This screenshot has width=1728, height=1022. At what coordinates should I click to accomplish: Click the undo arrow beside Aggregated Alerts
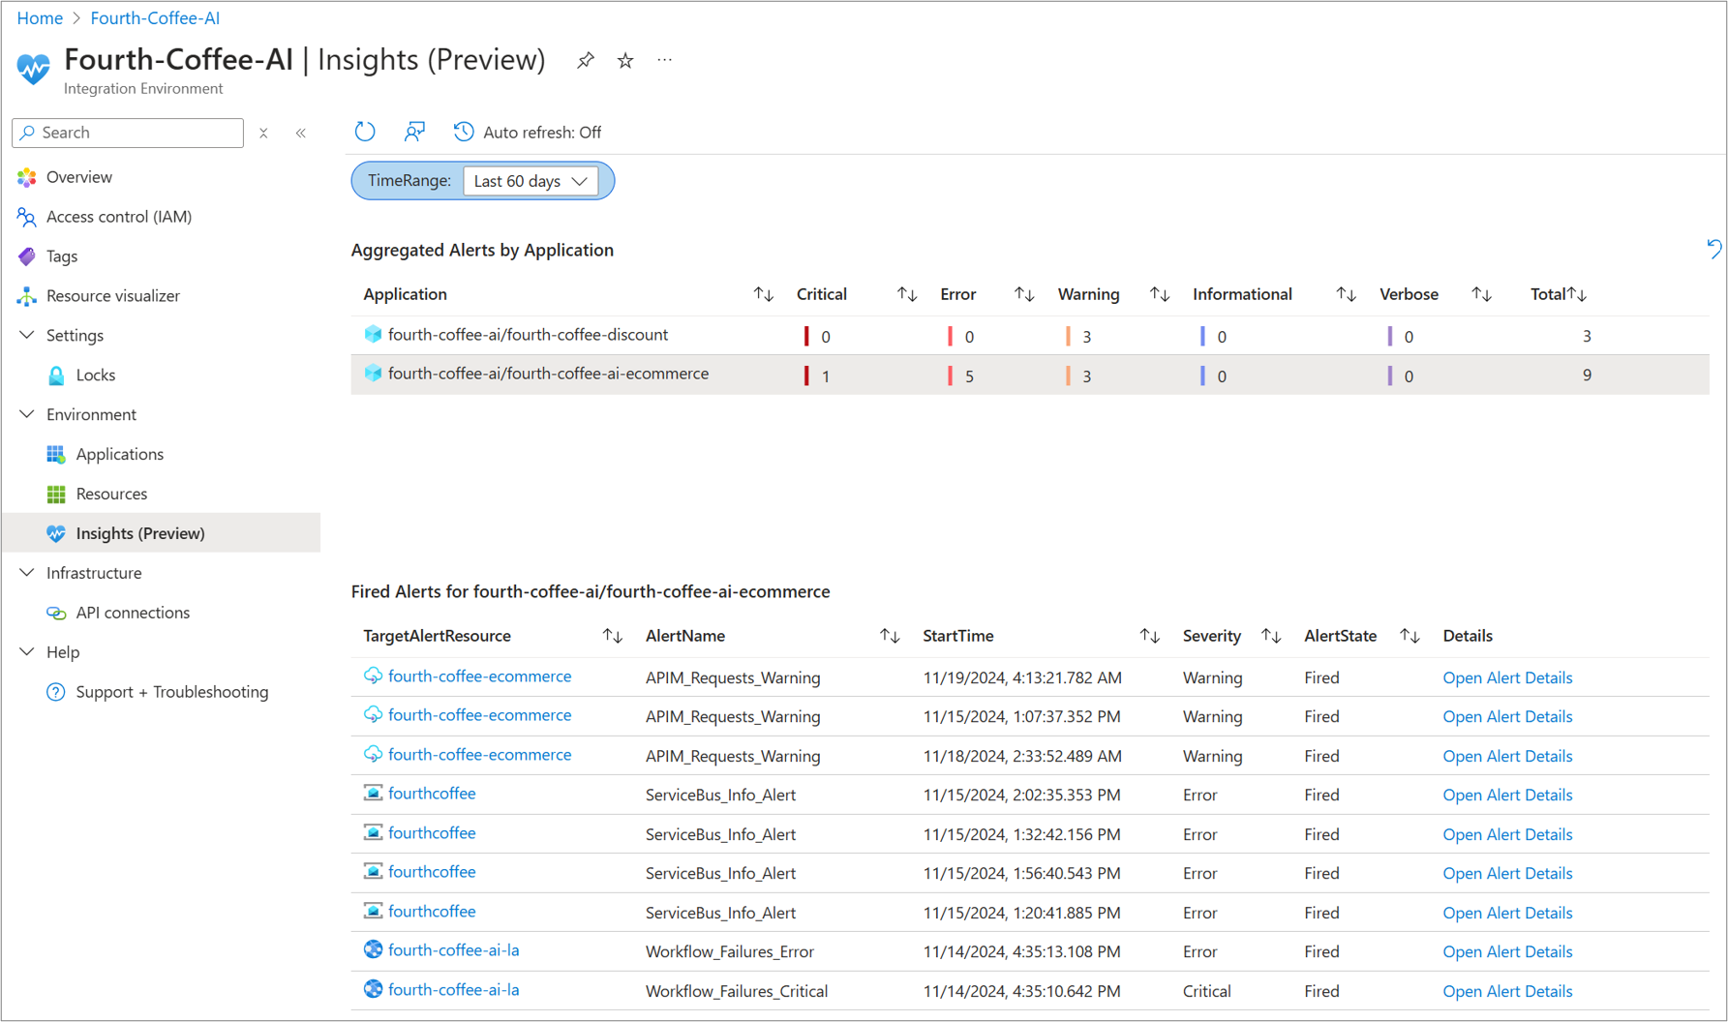[x=1713, y=250]
